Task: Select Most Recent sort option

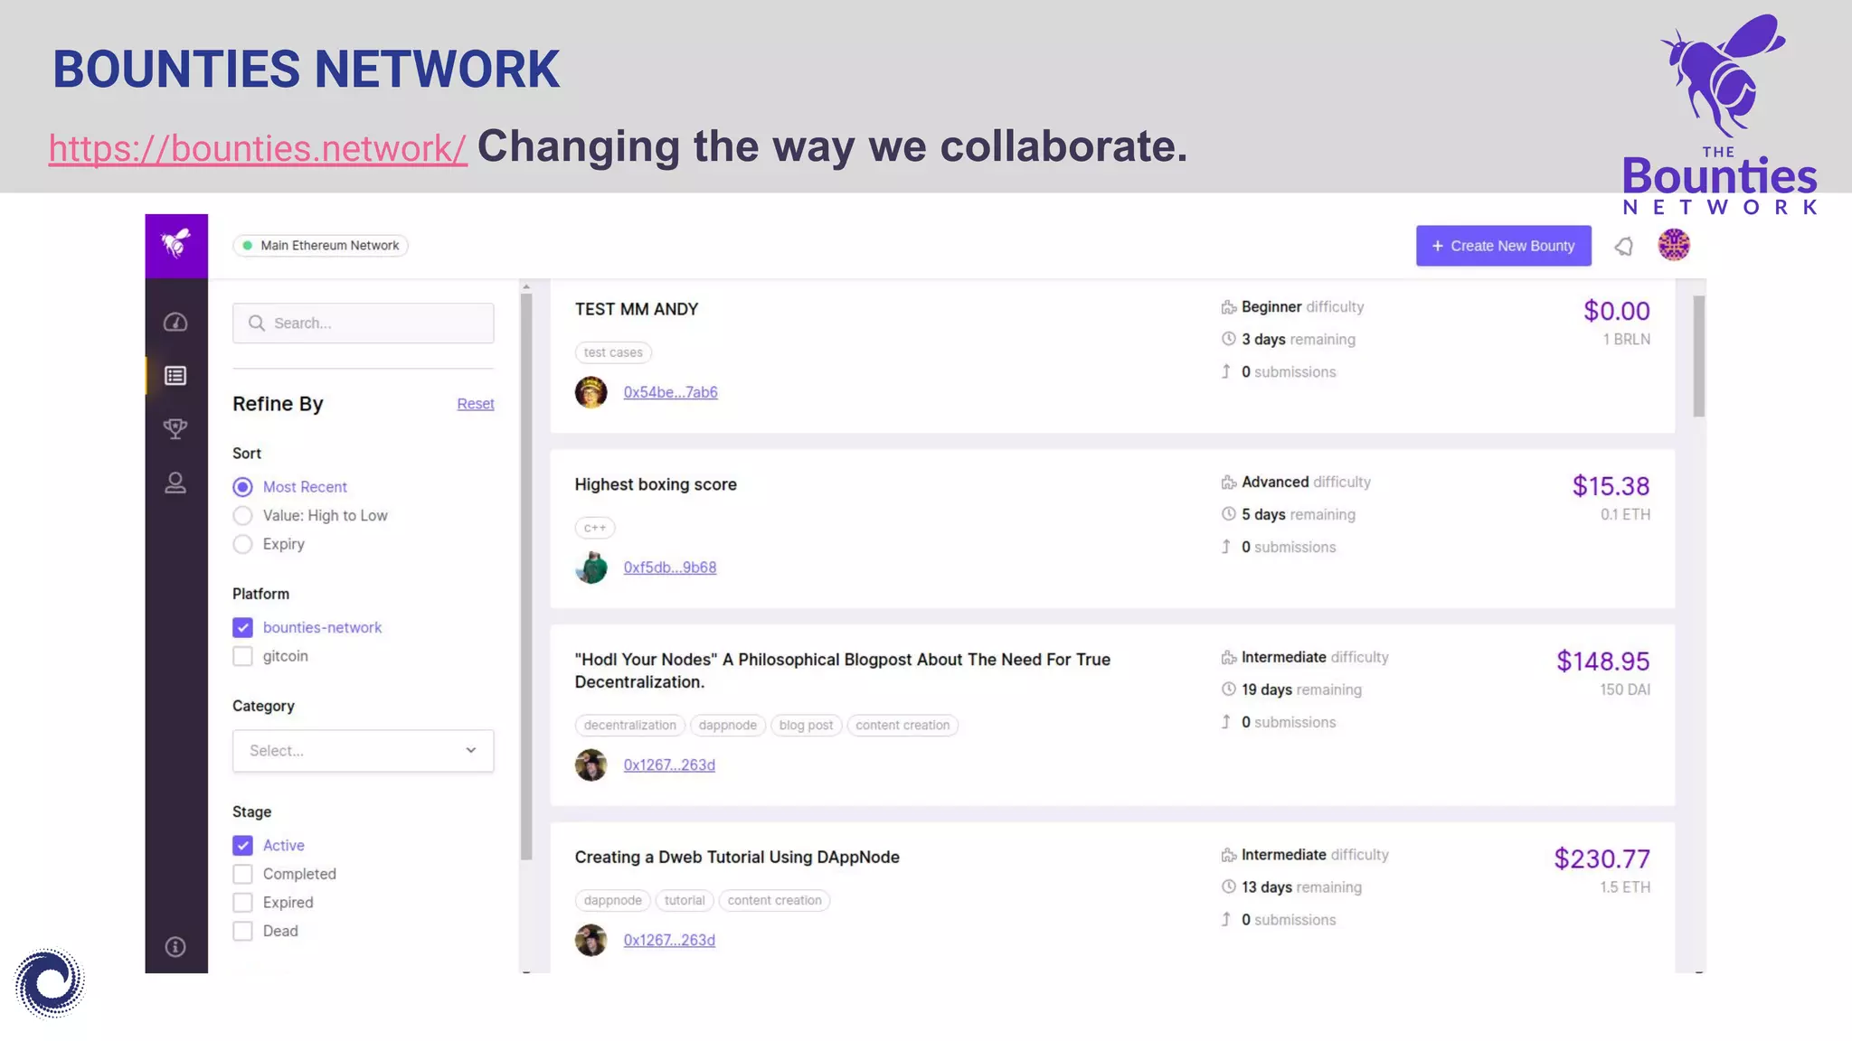Action: [x=242, y=487]
